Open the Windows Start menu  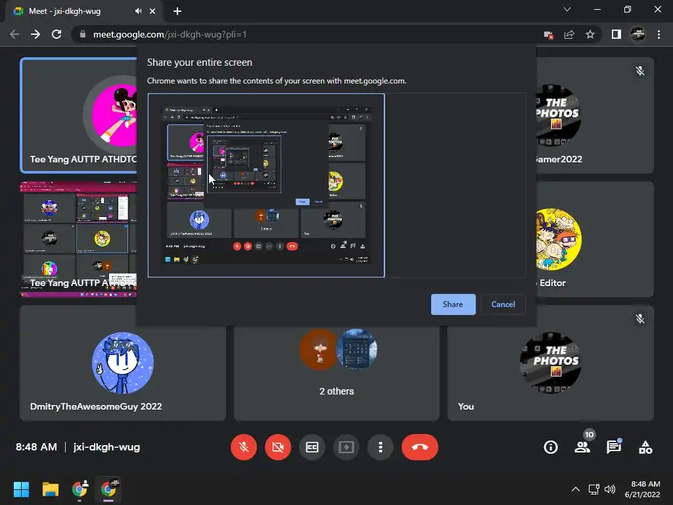click(x=21, y=489)
